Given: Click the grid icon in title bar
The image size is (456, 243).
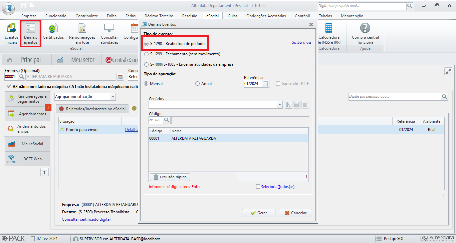Looking at the screenshot, I should coord(23,6).
